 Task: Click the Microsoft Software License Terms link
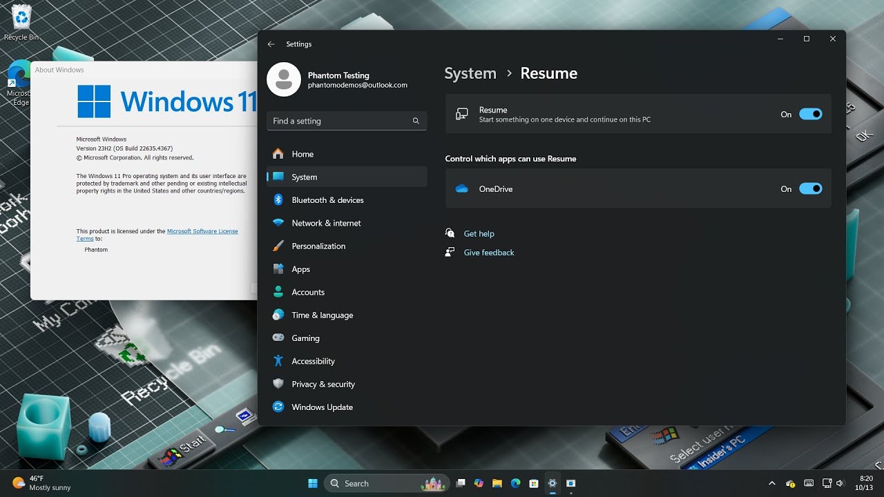click(202, 231)
